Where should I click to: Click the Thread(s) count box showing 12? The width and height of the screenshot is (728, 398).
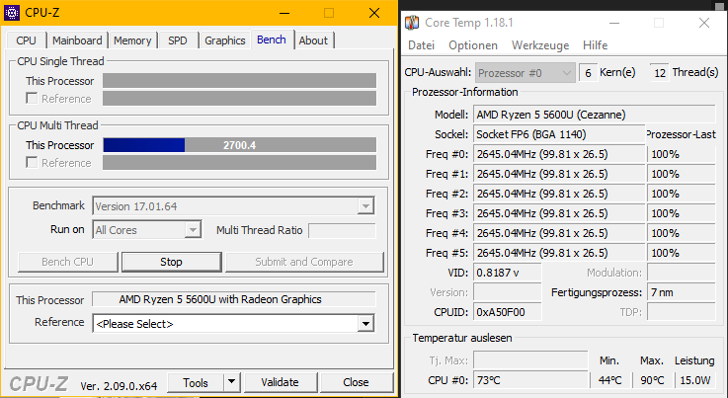(x=660, y=73)
